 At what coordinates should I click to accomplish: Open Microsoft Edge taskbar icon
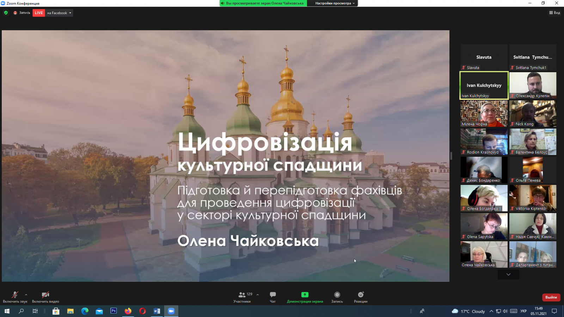[x=85, y=311]
